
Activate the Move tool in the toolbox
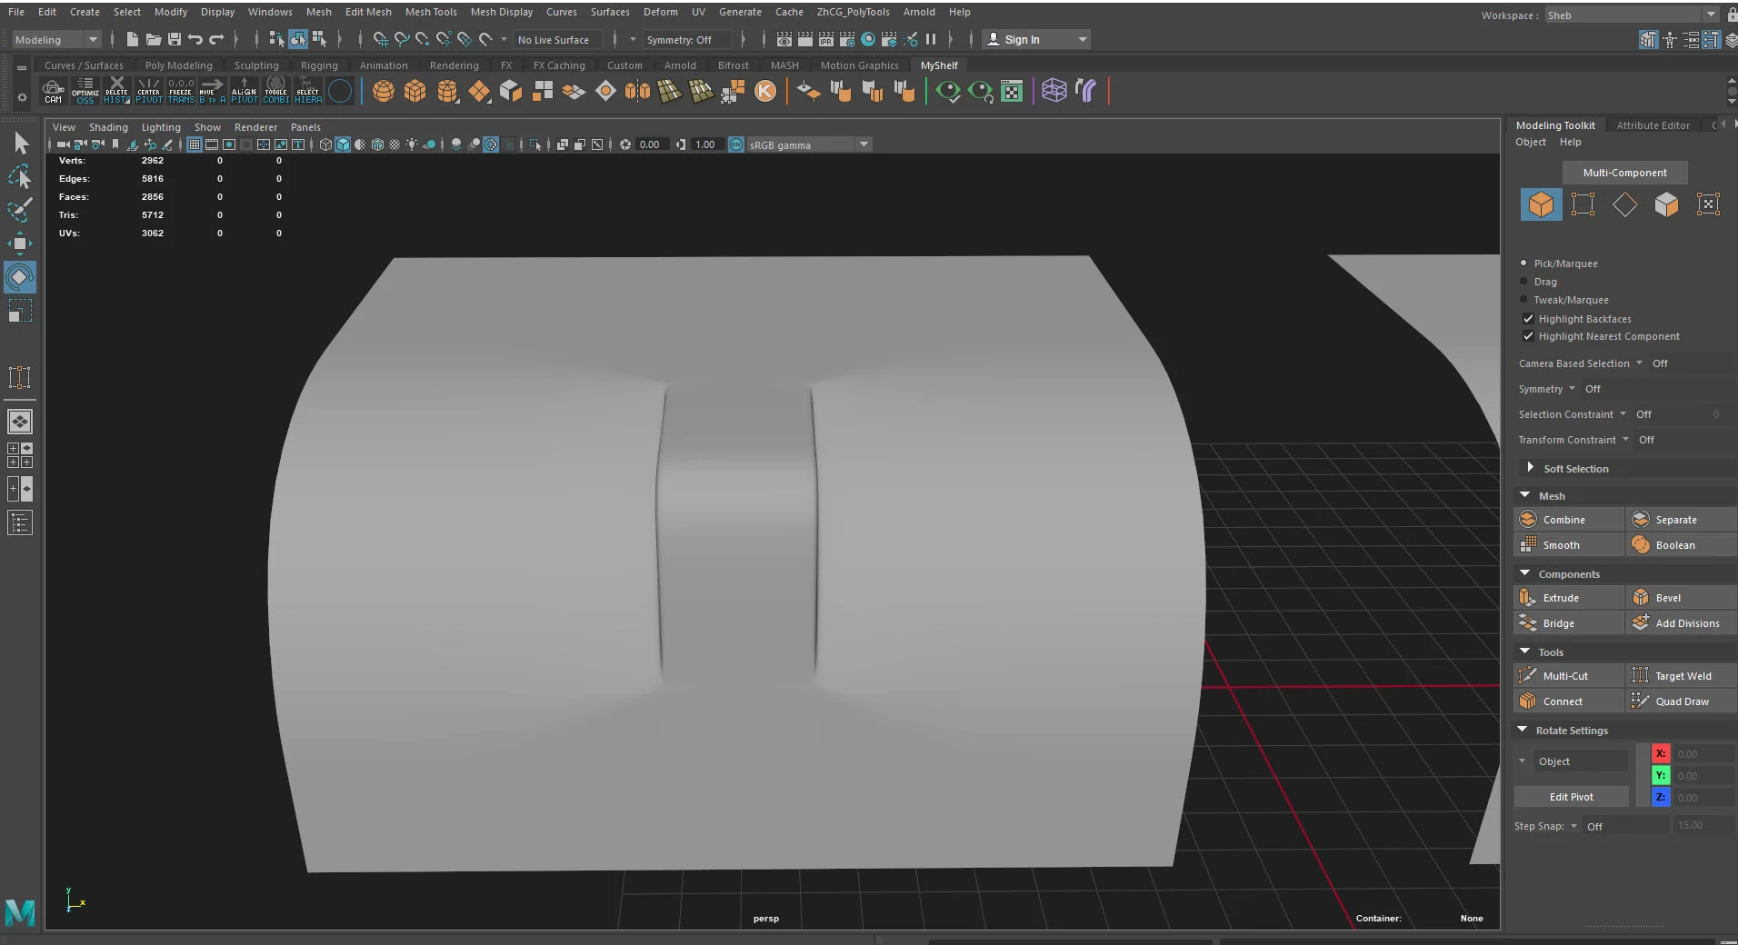(20, 243)
